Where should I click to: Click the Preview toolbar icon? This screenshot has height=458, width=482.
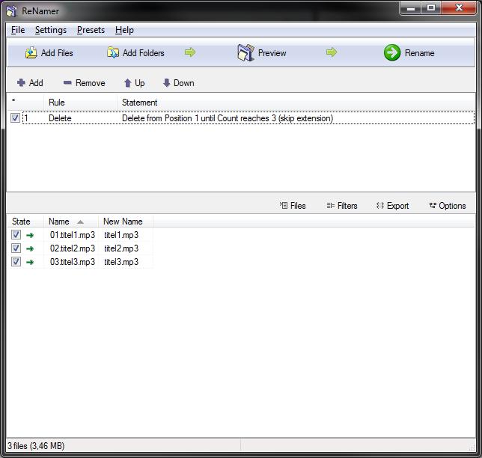click(245, 52)
